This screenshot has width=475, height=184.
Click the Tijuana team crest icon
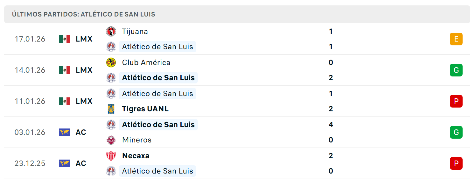(x=111, y=31)
